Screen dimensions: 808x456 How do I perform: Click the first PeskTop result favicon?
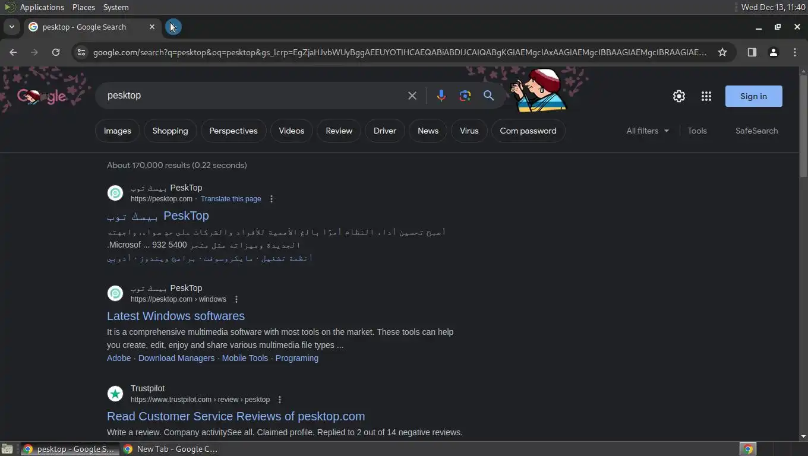[x=115, y=193]
